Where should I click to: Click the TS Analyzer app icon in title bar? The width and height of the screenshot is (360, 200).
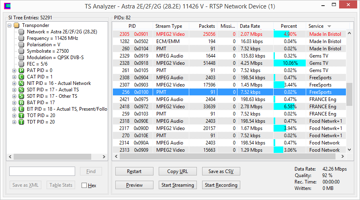click(x=7, y=6)
